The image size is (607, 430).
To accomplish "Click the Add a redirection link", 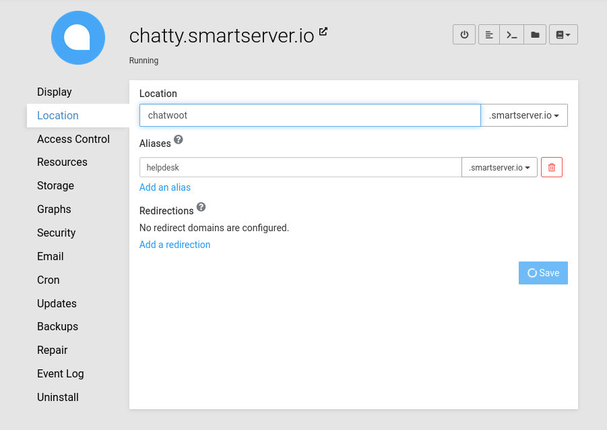I will (174, 245).
